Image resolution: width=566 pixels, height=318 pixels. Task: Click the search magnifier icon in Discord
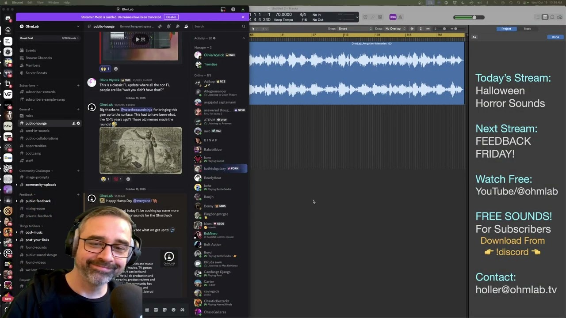pyautogui.click(x=243, y=26)
